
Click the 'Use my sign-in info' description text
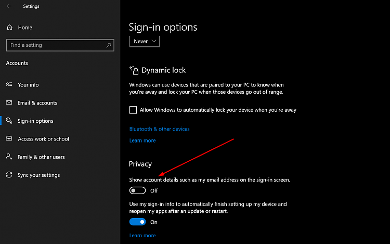click(x=208, y=208)
